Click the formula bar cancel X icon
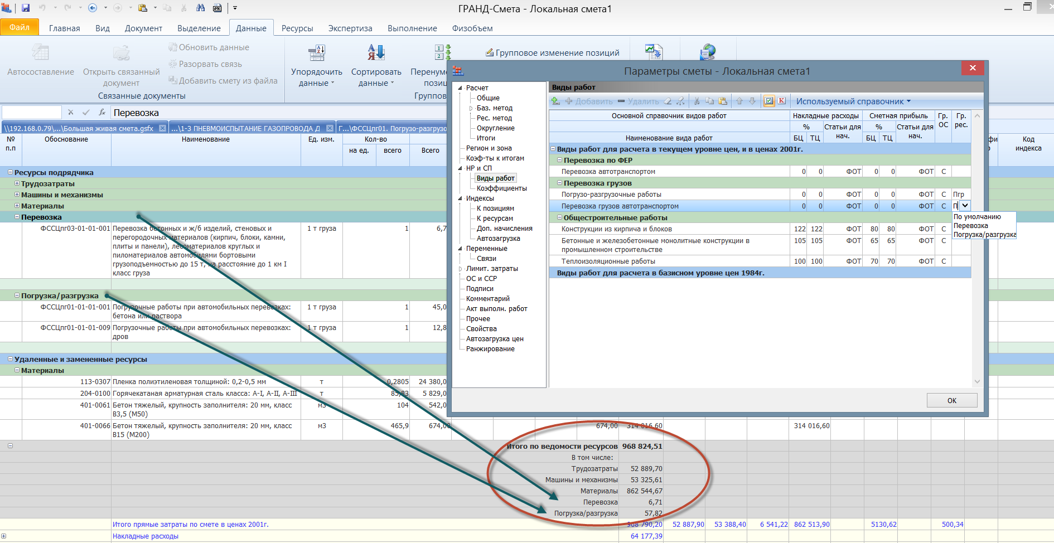This screenshot has width=1054, height=543. (71, 112)
